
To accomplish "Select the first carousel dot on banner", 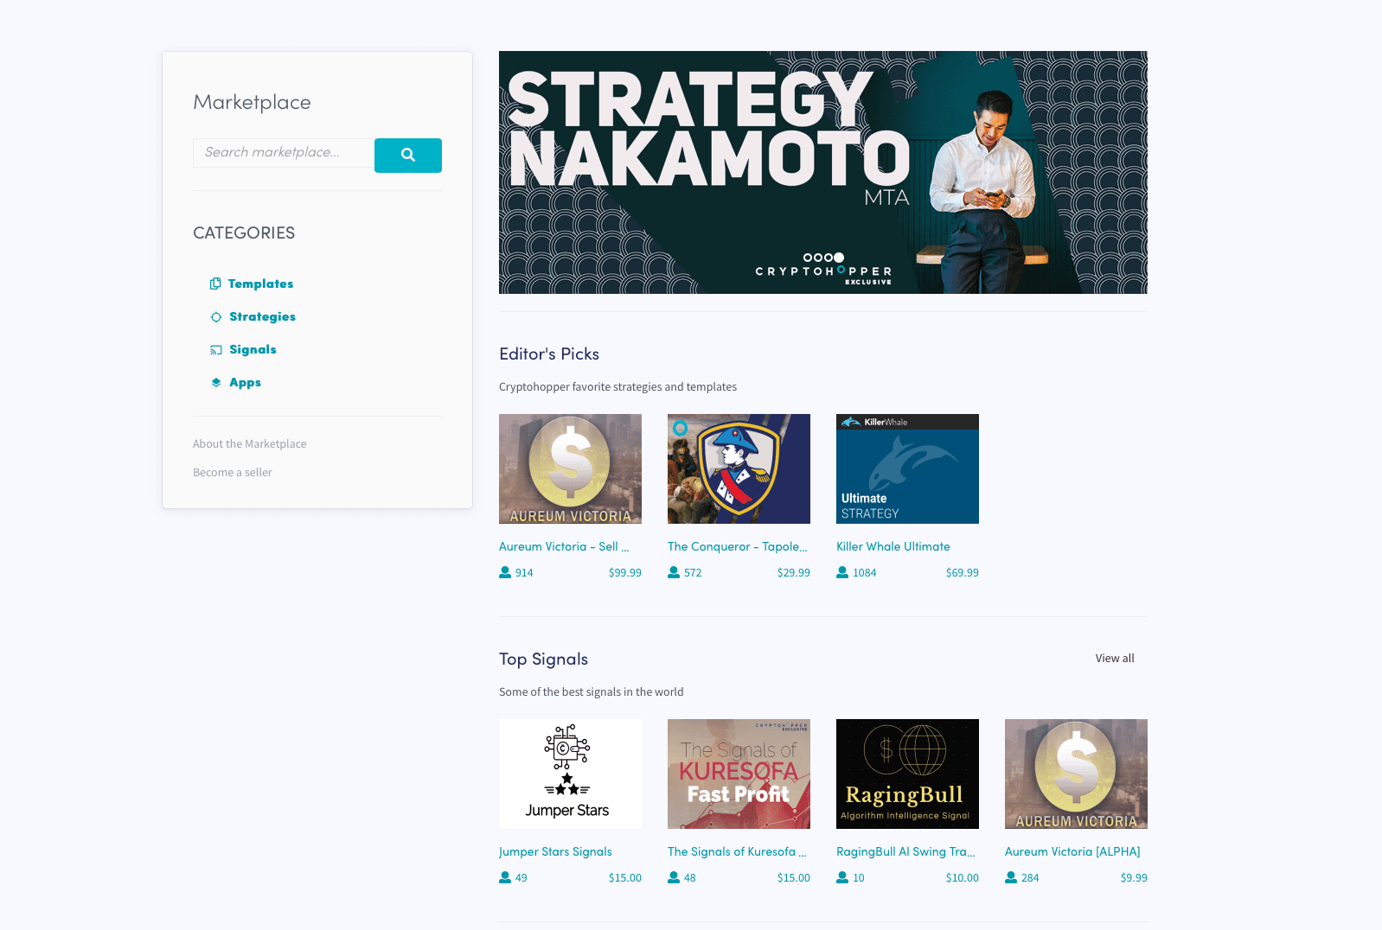I will (808, 258).
